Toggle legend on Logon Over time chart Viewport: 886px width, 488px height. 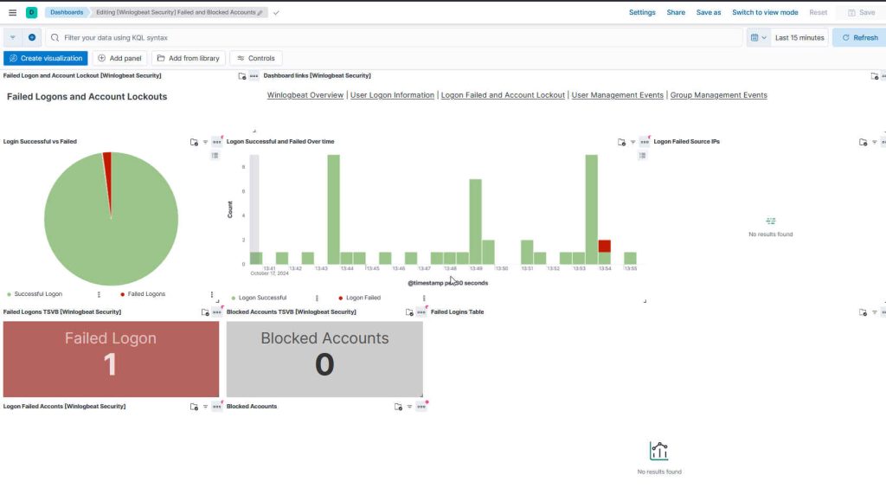click(643, 156)
